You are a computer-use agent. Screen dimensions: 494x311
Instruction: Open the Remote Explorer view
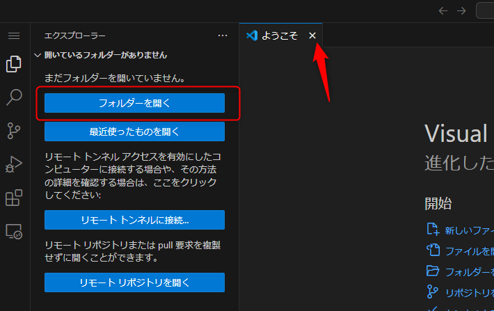coord(14,232)
